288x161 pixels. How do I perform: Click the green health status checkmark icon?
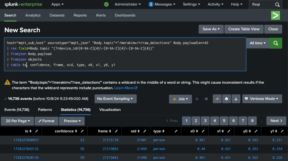tap(106, 4)
